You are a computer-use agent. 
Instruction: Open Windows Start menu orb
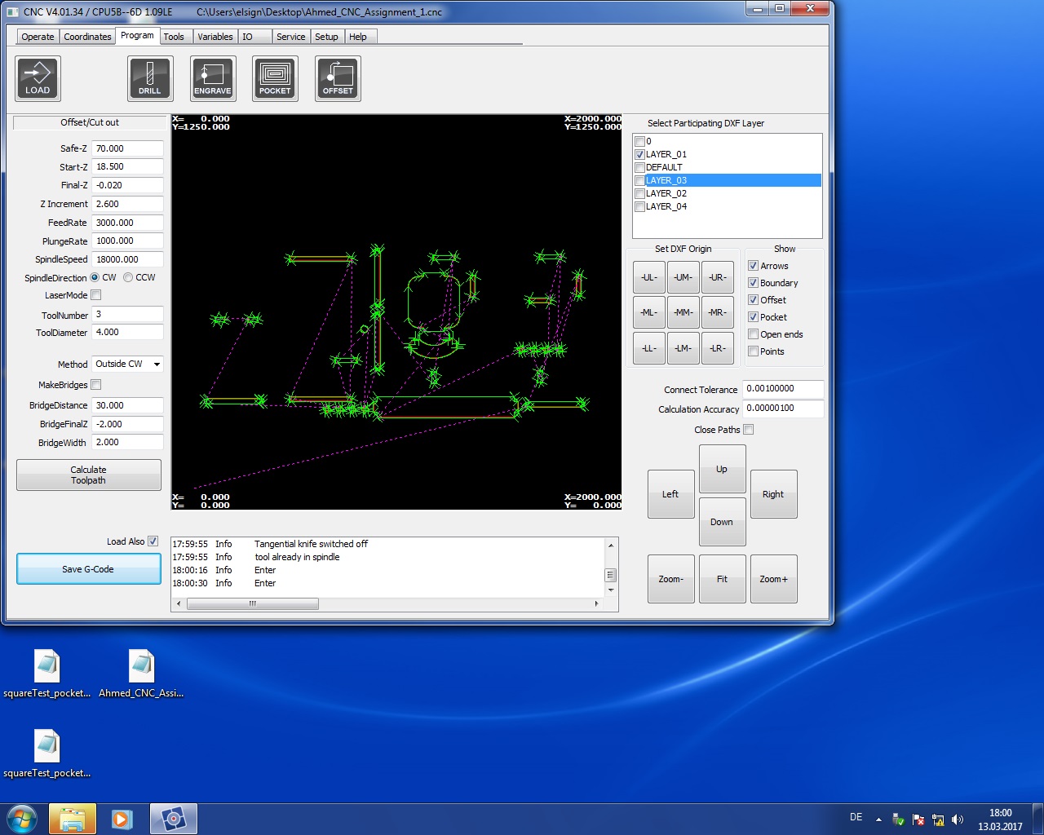tap(22, 819)
